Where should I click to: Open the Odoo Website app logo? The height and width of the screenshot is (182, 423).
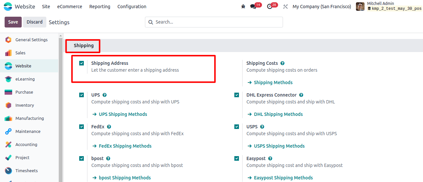tap(8, 7)
